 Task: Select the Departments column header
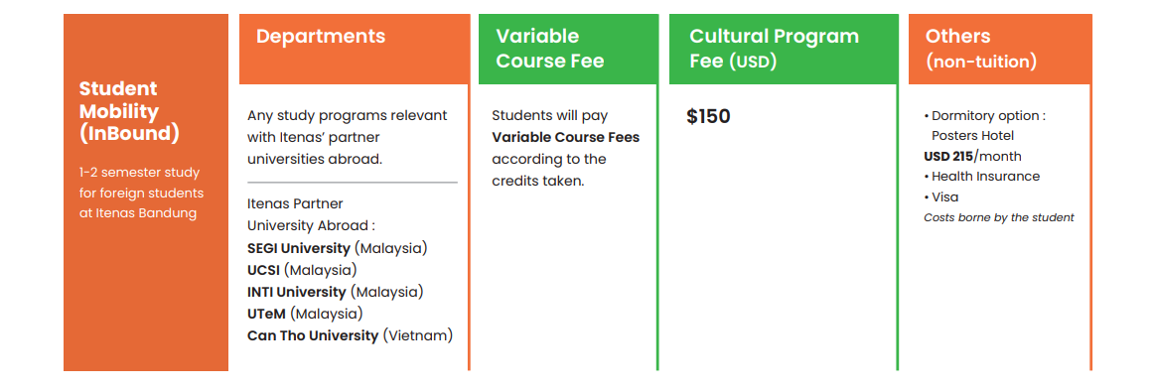tap(321, 36)
